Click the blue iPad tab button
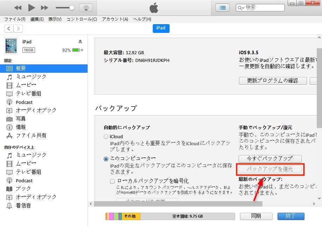This screenshot has height=226, width=322. point(161,28)
